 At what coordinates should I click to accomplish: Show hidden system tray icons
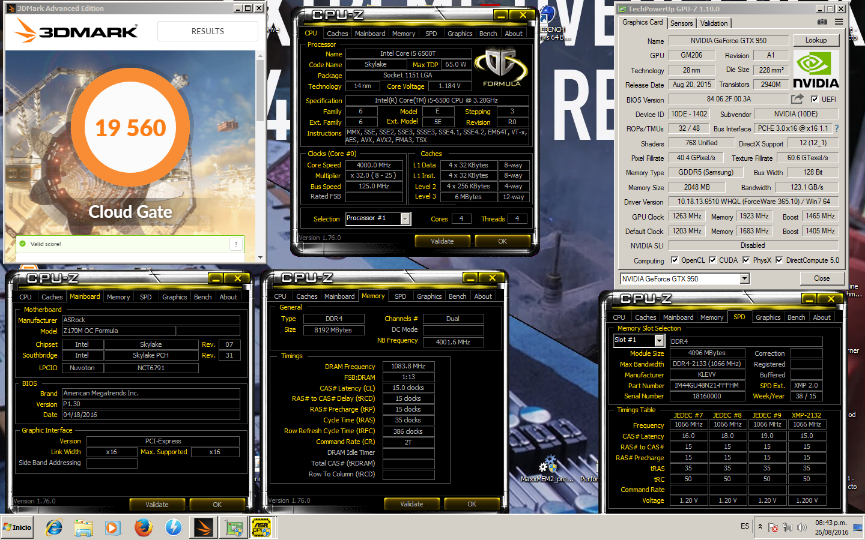(x=760, y=527)
